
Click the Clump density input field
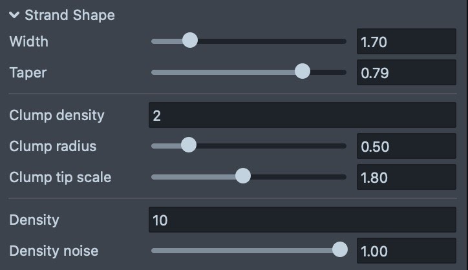302,116
